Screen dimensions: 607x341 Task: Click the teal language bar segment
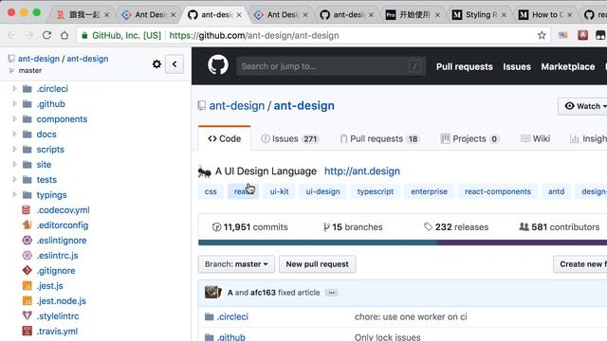click(318, 242)
